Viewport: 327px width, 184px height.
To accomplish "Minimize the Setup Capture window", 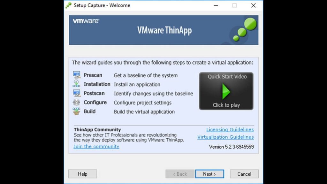I will pyautogui.click(x=216, y=5).
